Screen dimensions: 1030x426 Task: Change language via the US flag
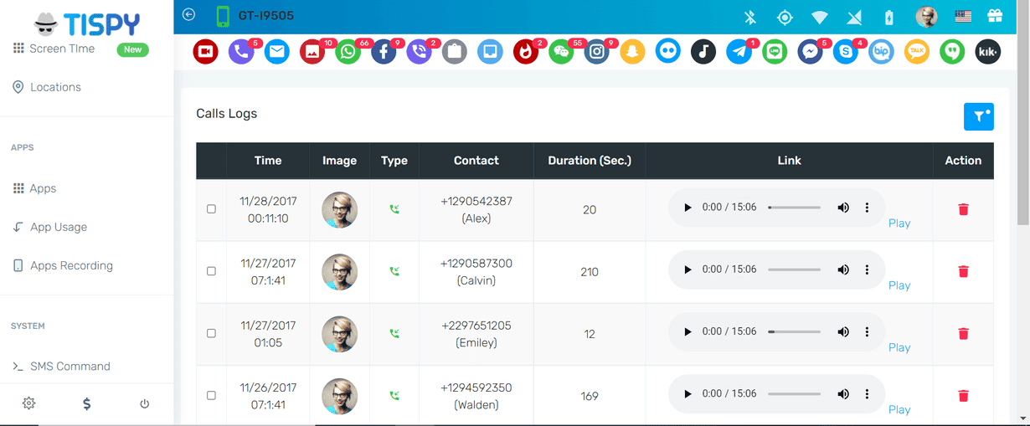click(x=963, y=16)
